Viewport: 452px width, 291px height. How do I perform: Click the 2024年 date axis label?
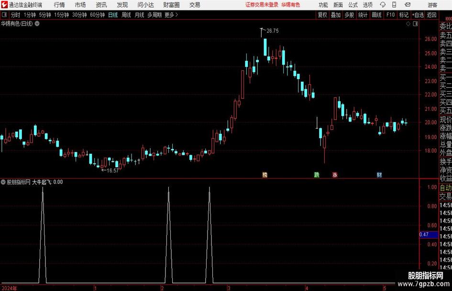pos(9,288)
